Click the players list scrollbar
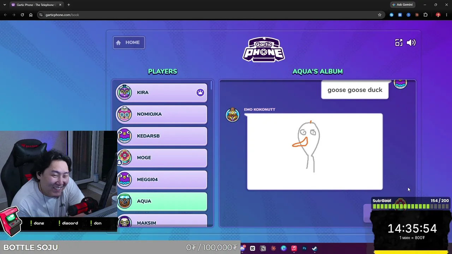The height and width of the screenshot is (254, 452). point(212,85)
